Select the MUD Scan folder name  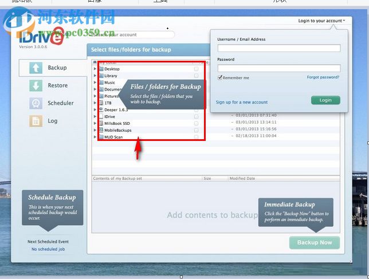point(113,137)
